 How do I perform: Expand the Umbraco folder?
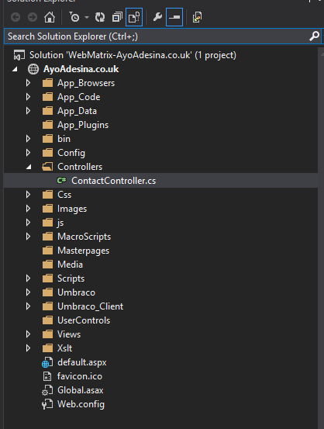[x=28, y=292]
